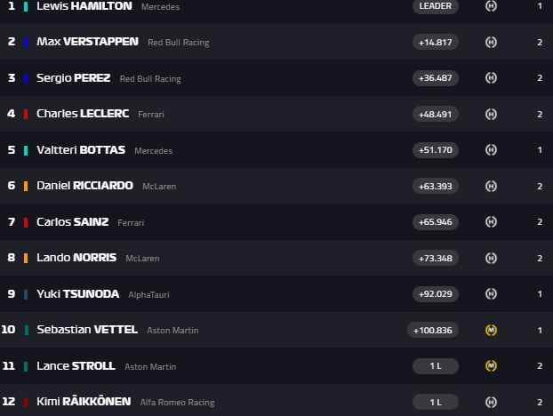Click Vettel's +100.836 gap badge

point(433,330)
